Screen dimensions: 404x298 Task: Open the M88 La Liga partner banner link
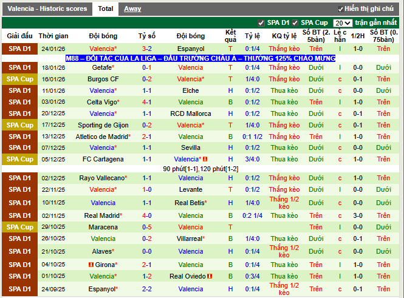coord(200,58)
